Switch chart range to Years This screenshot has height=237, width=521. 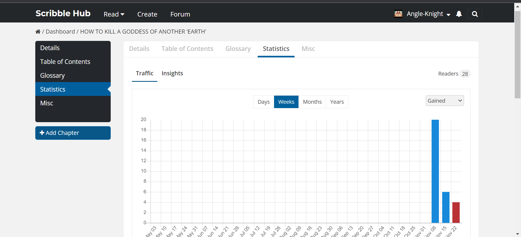pyautogui.click(x=337, y=102)
